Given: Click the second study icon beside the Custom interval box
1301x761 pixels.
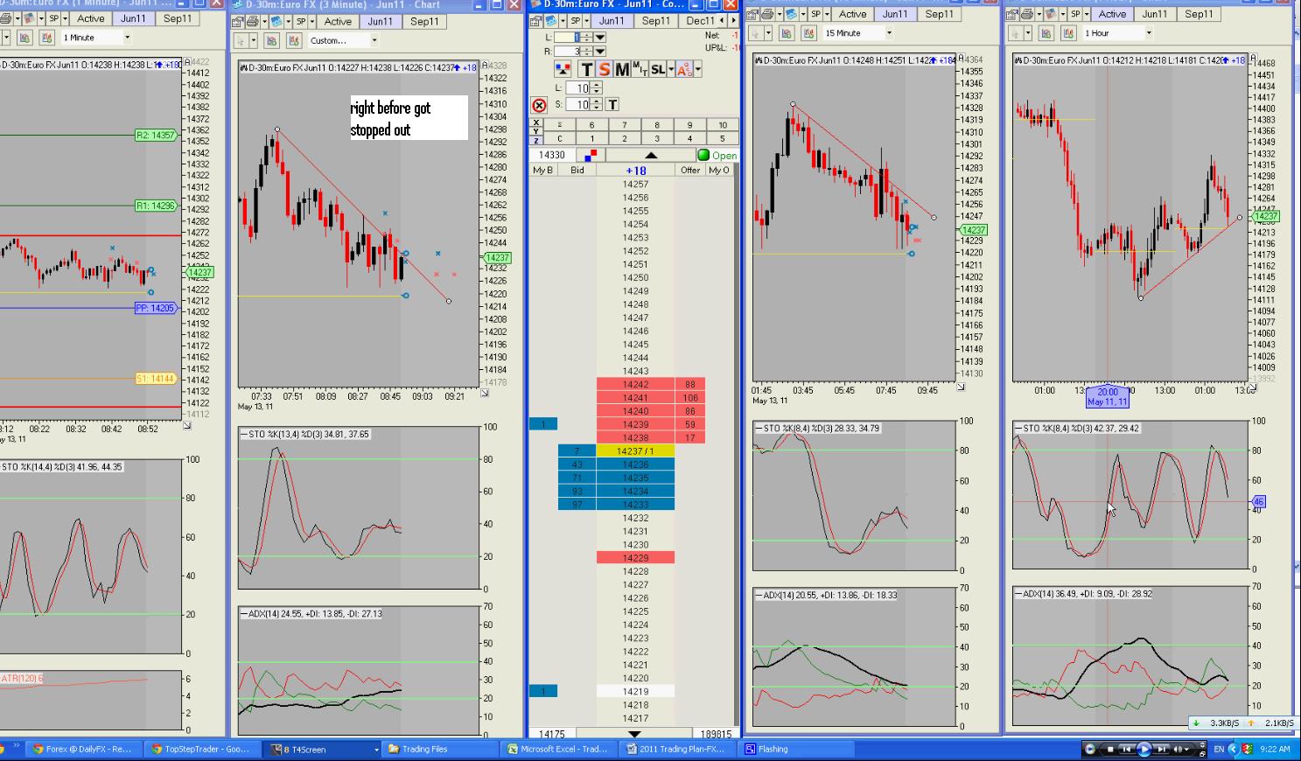Looking at the screenshot, I should pyautogui.click(x=294, y=41).
